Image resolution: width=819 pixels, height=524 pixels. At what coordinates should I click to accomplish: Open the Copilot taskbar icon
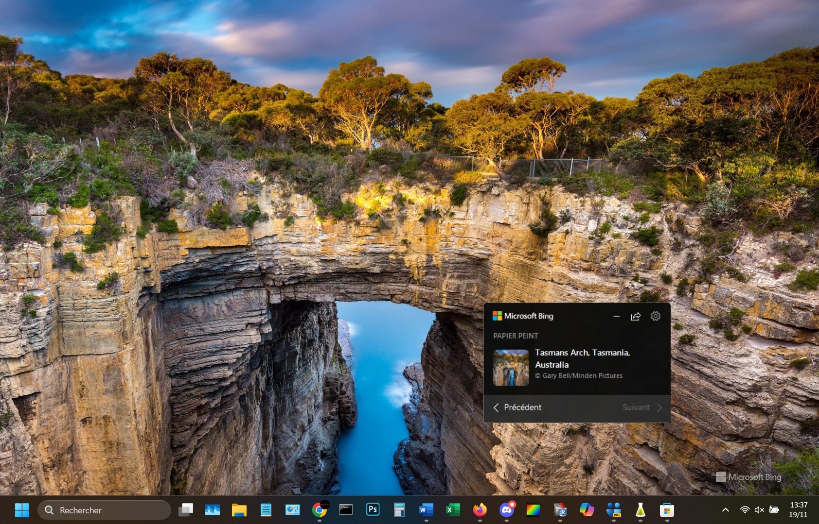point(587,510)
